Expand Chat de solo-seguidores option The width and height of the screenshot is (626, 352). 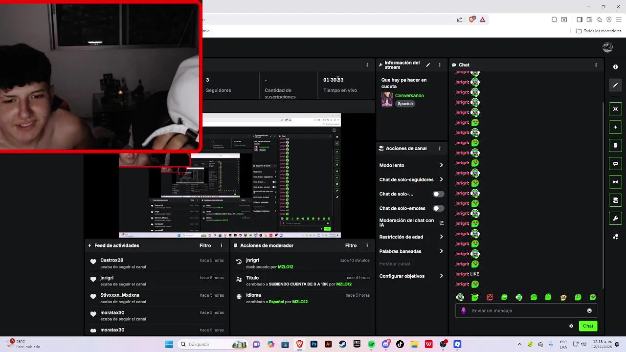click(x=411, y=179)
